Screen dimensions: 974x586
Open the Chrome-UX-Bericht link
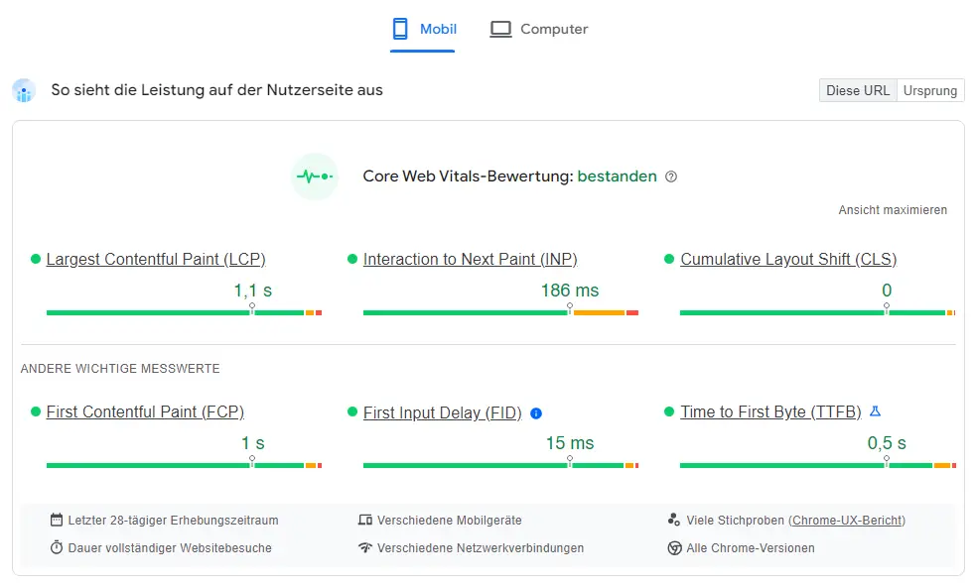pos(847,521)
